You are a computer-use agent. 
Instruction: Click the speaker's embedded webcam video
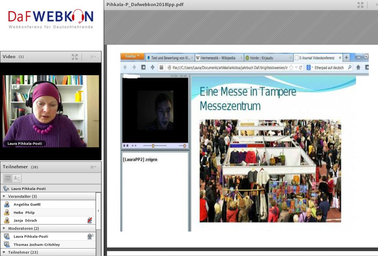(x=155, y=111)
